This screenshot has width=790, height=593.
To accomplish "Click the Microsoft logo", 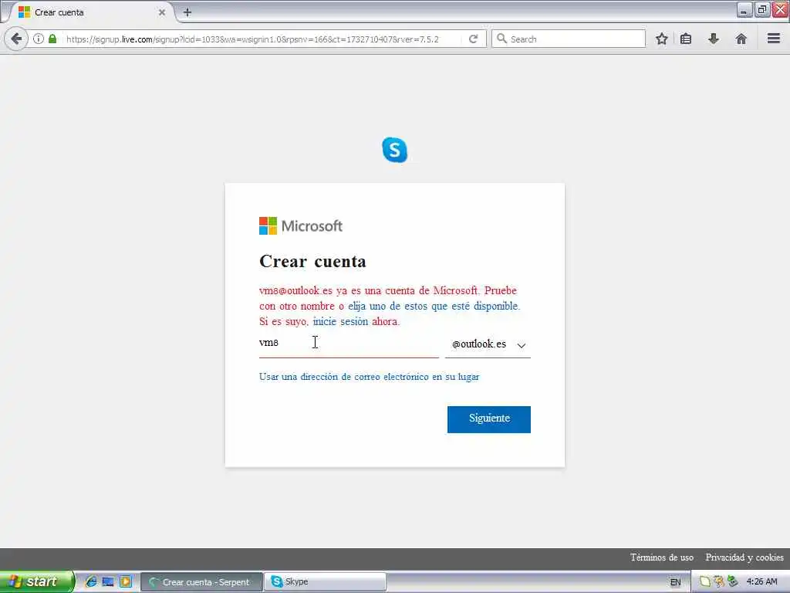I will point(301,226).
